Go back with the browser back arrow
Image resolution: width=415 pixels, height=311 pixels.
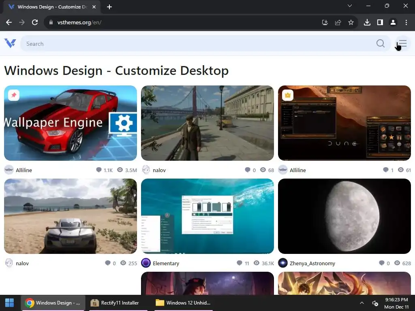[9, 23]
